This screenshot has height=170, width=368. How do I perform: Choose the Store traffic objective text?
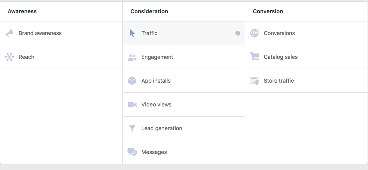coord(279,81)
